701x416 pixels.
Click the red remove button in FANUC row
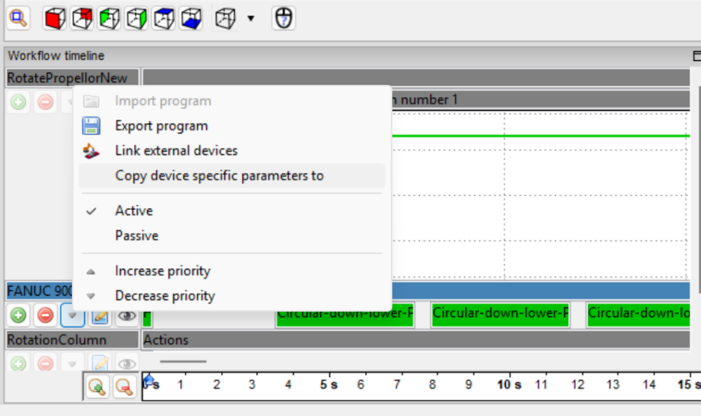pyautogui.click(x=45, y=315)
